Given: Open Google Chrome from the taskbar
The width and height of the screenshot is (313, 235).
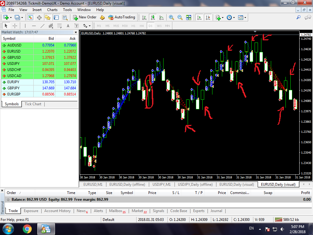Looking at the screenshot, I should pos(27,229).
